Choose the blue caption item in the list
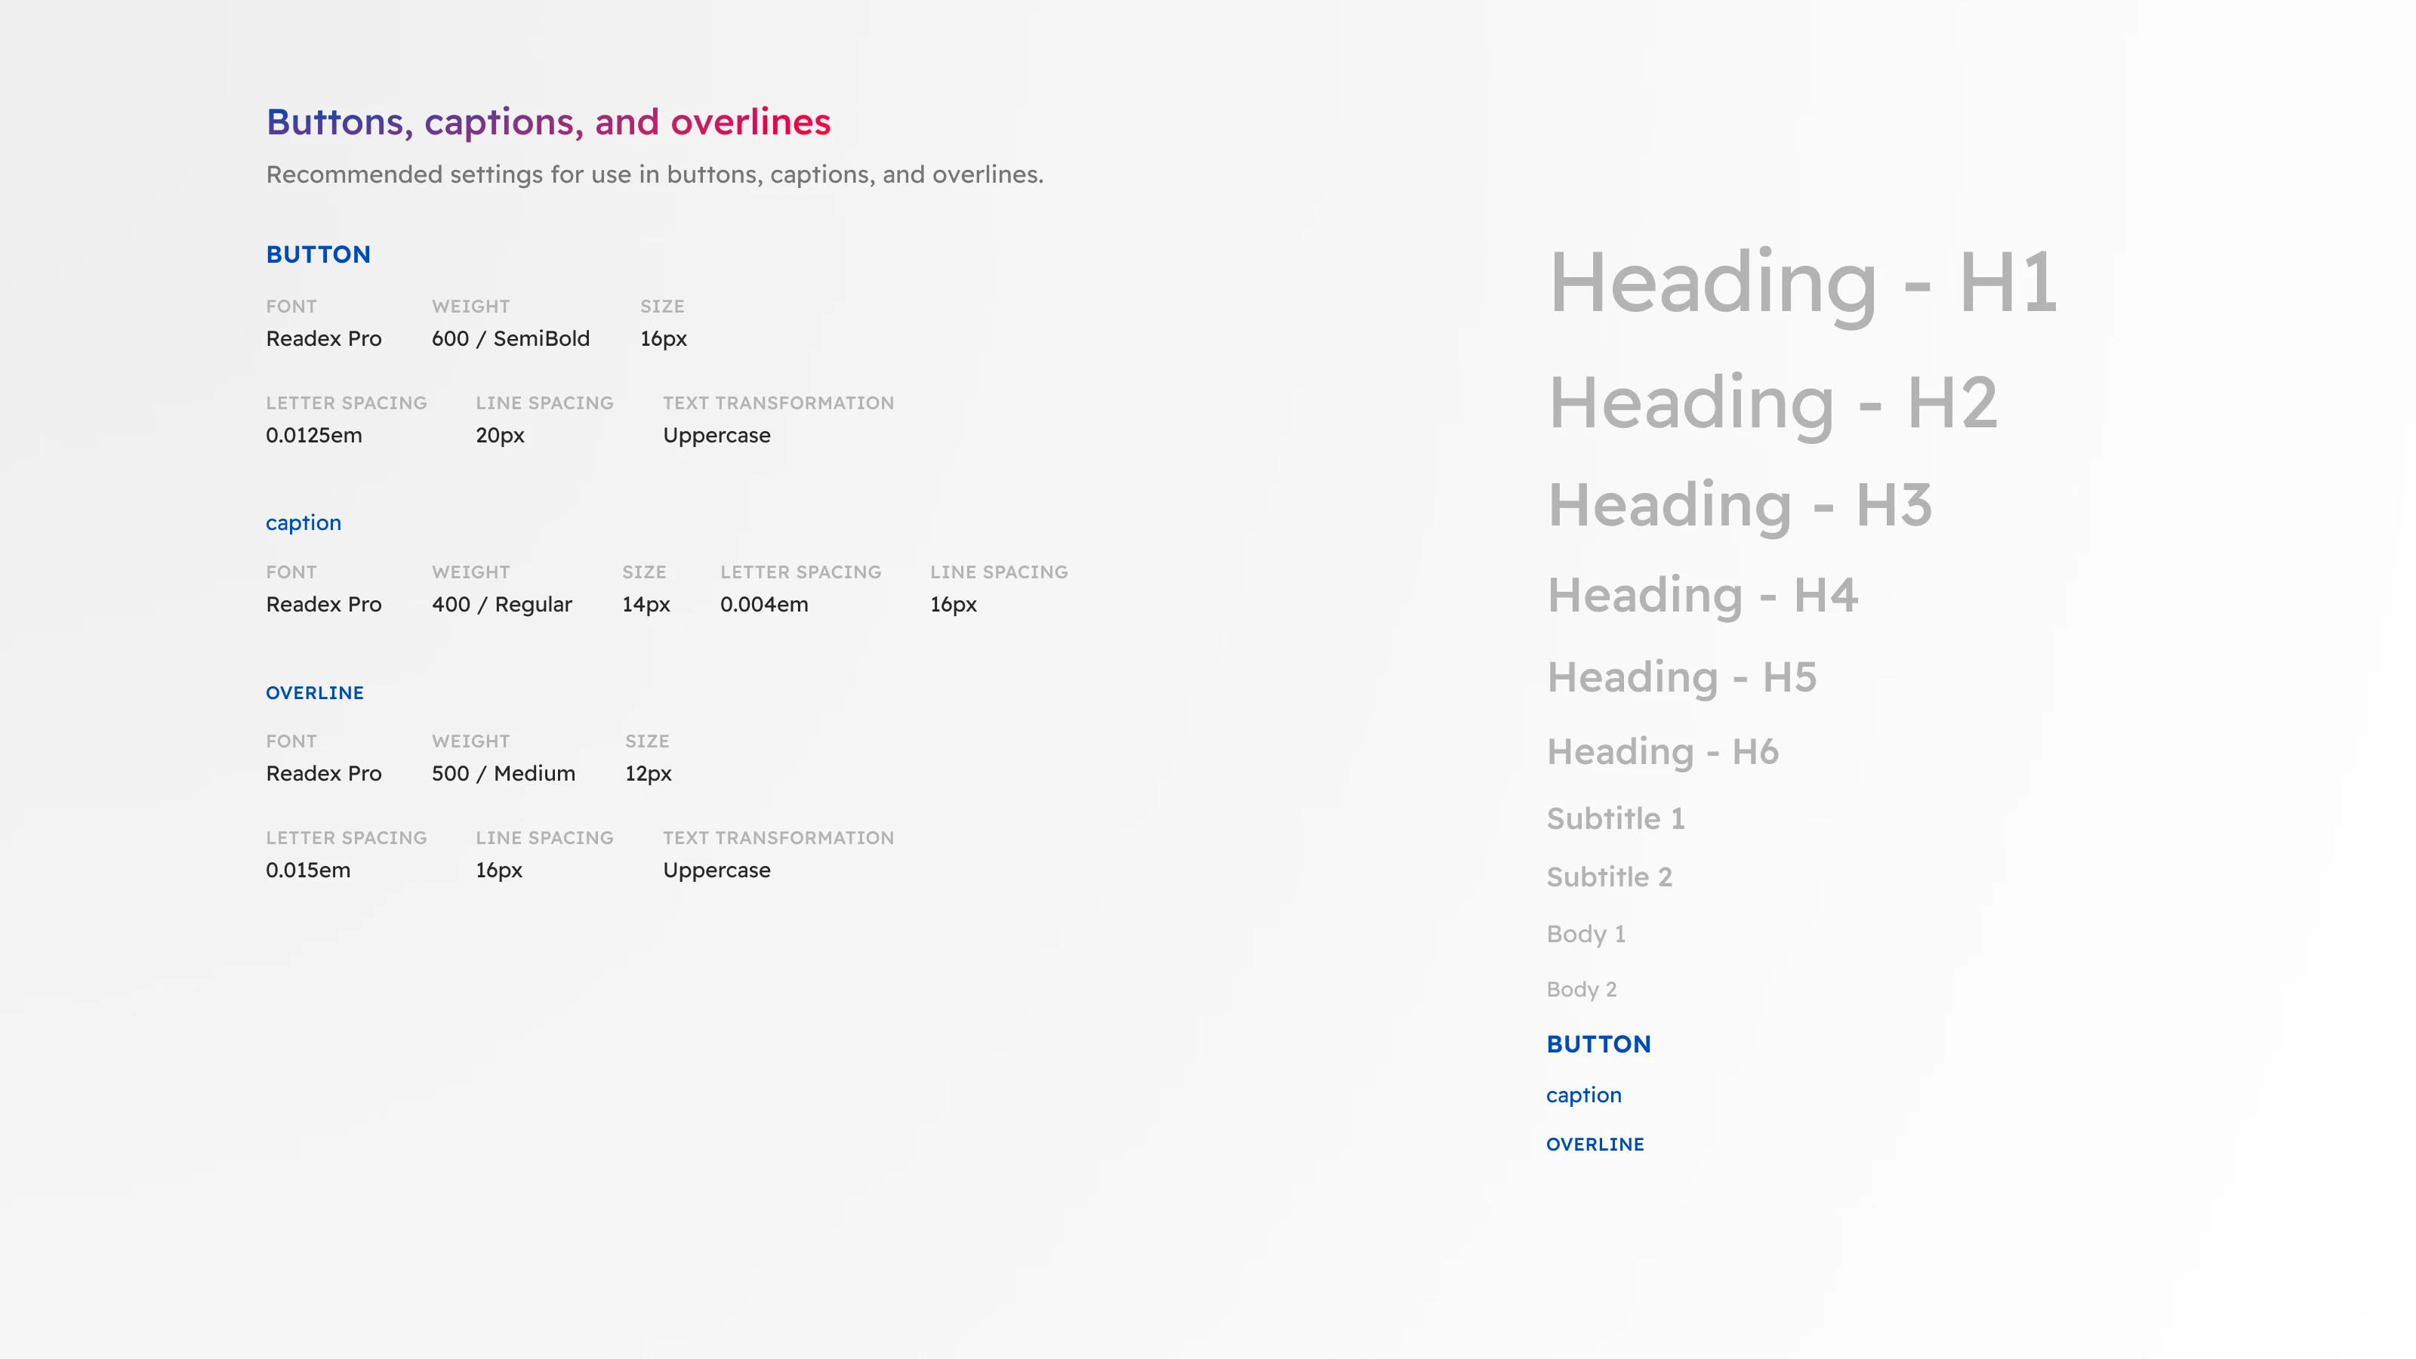This screenshot has height=1359, width=2416. (x=1583, y=1095)
